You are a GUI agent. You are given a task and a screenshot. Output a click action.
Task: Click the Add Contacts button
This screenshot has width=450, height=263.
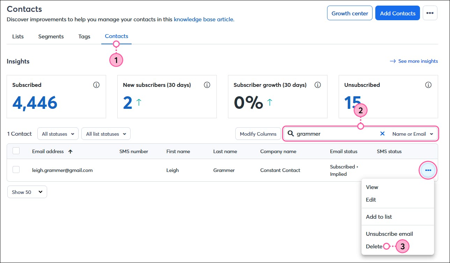click(x=397, y=13)
